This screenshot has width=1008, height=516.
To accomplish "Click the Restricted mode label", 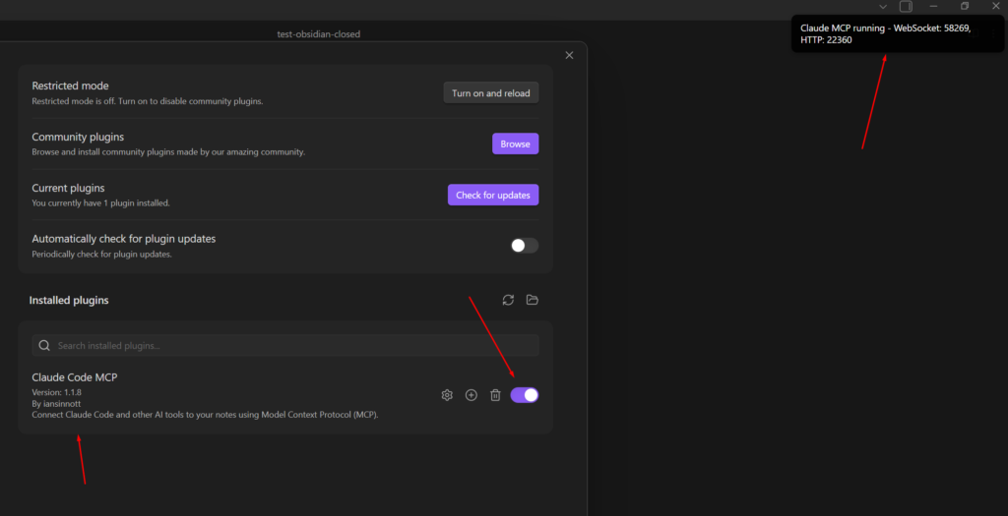I will (x=70, y=86).
